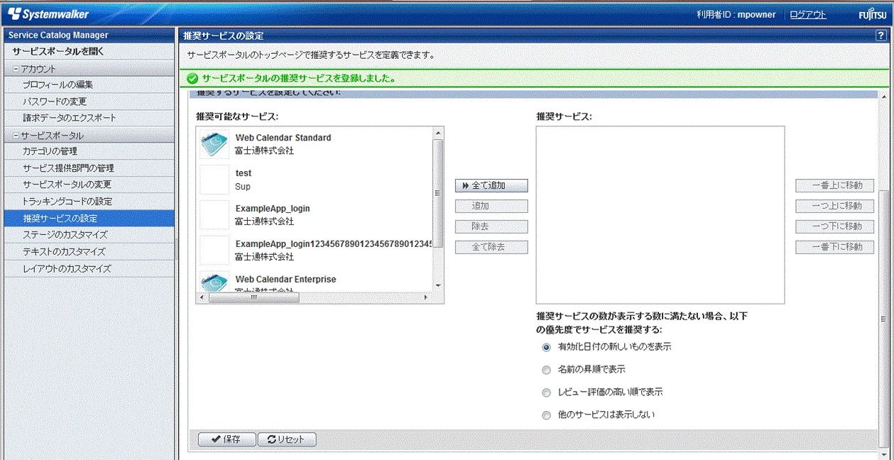Open 請求データのエクスポート menu item
The width and height of the screenshot is (894, 460).
pyautogui.click(x=89, y=118)
